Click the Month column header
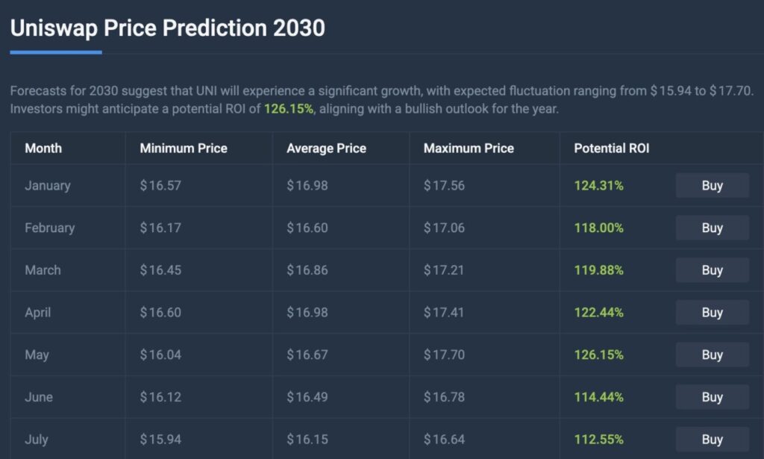 point(43,148)
